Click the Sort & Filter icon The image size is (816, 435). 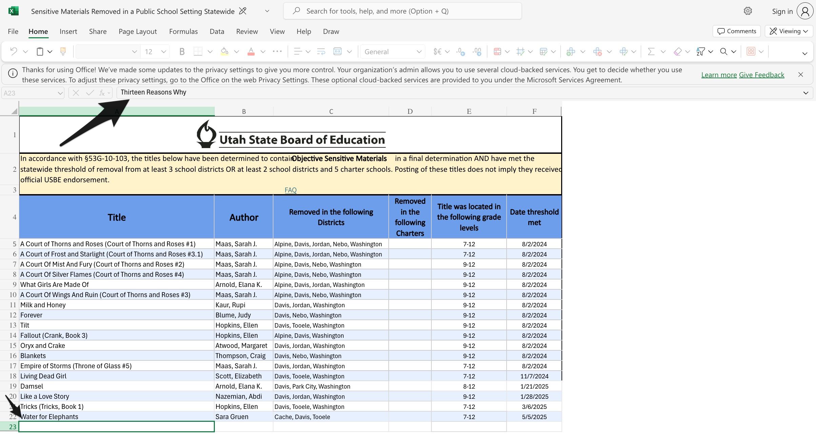tap(700, 51)
